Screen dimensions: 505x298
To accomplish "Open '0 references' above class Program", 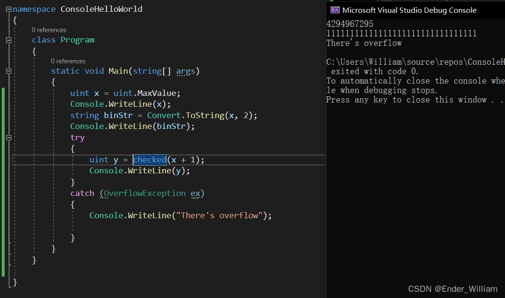I will point(49,30).
